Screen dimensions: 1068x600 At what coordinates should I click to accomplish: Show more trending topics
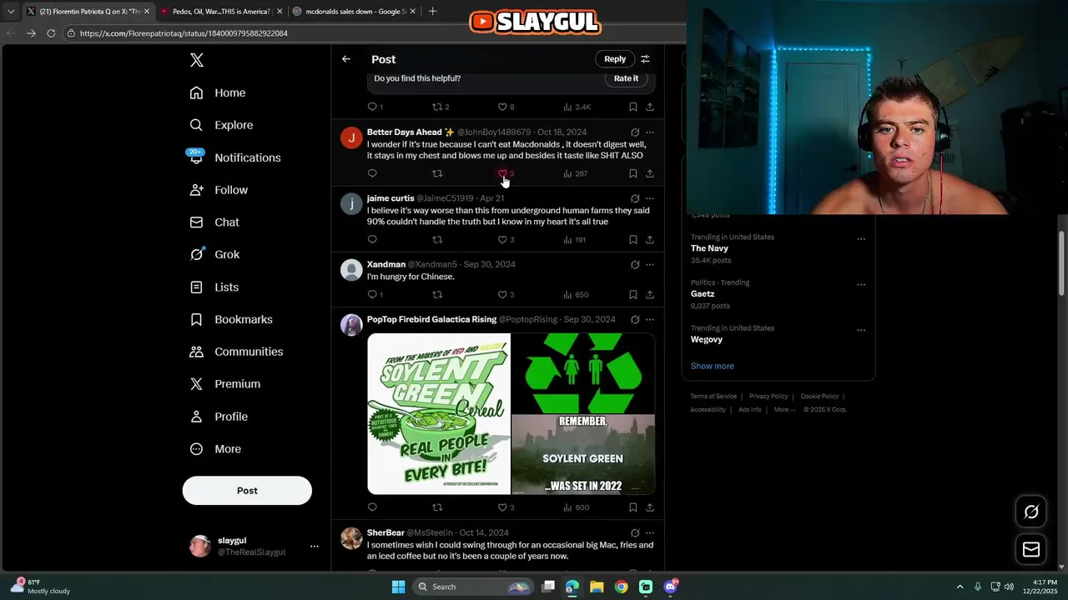click(x=713, y=366)
